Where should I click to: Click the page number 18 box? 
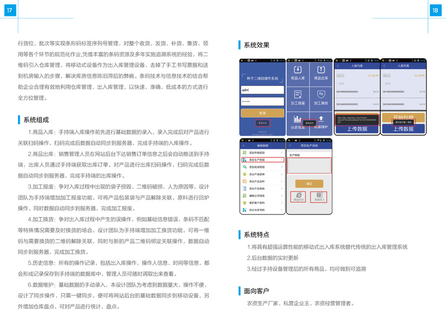point(435,11)
